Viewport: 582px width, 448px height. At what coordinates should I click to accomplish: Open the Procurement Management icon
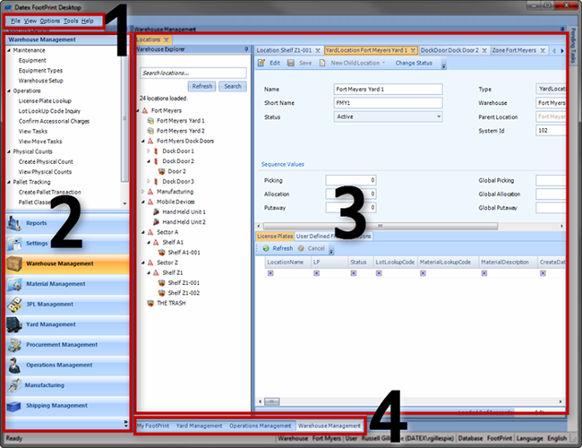[x=14, y=345]
